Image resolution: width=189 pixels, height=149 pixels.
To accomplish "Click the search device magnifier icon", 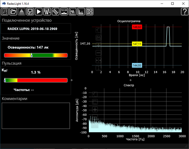I will [5, 12].
